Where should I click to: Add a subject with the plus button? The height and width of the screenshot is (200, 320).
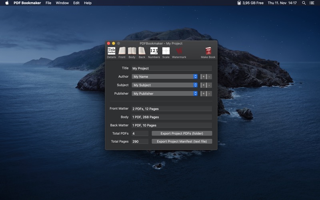[204, 85]
